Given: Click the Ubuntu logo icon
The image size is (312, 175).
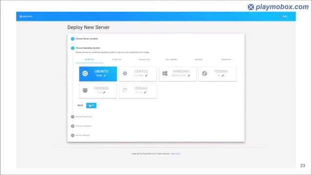Looking at the screenshot, I should [x=85, y=73].
